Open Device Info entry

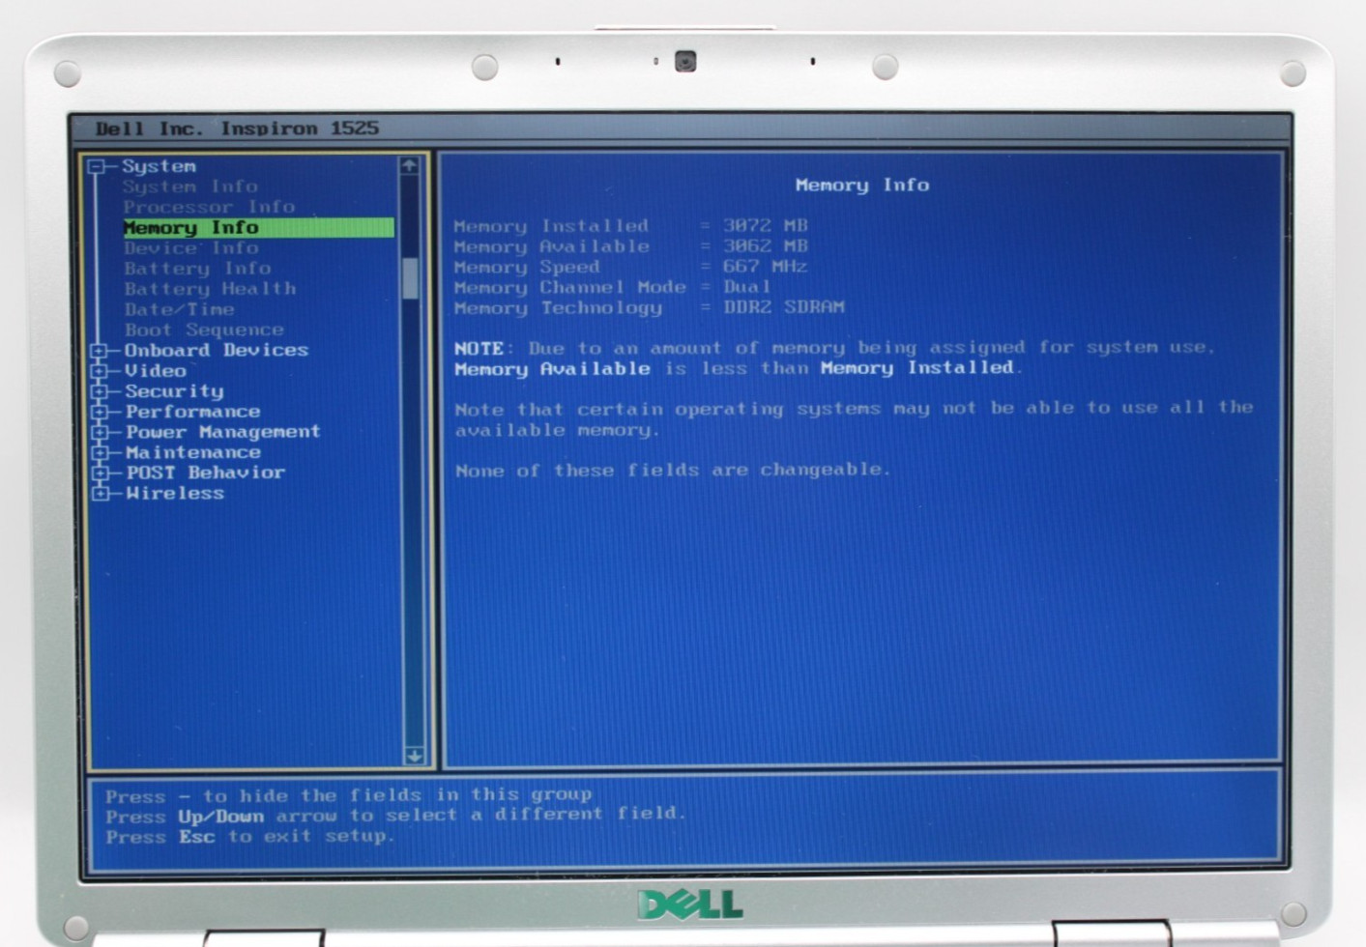point(191,248)
